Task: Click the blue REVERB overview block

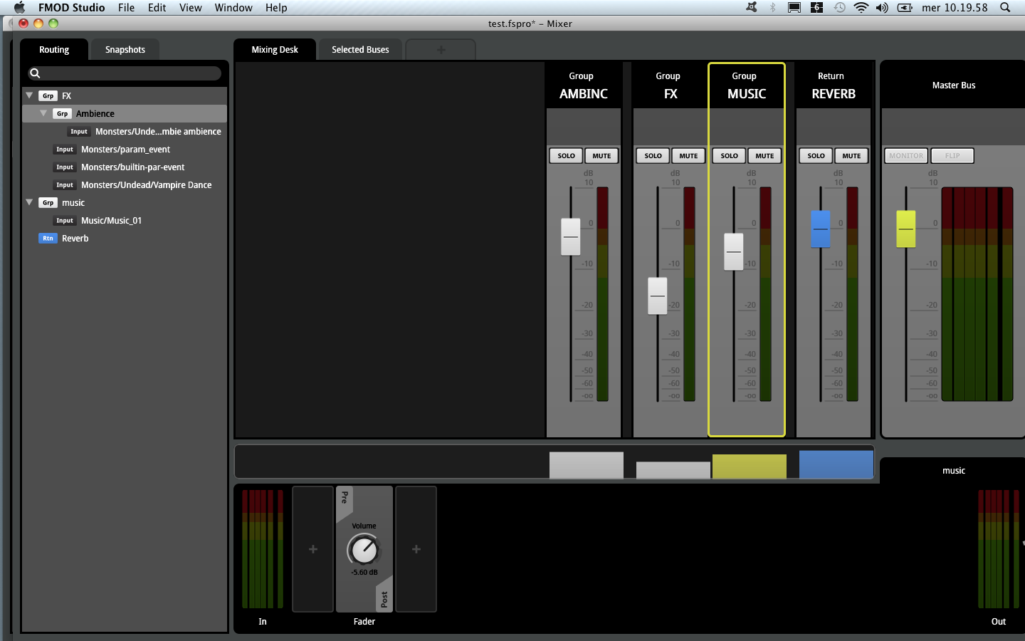Action: pos(836,464)
